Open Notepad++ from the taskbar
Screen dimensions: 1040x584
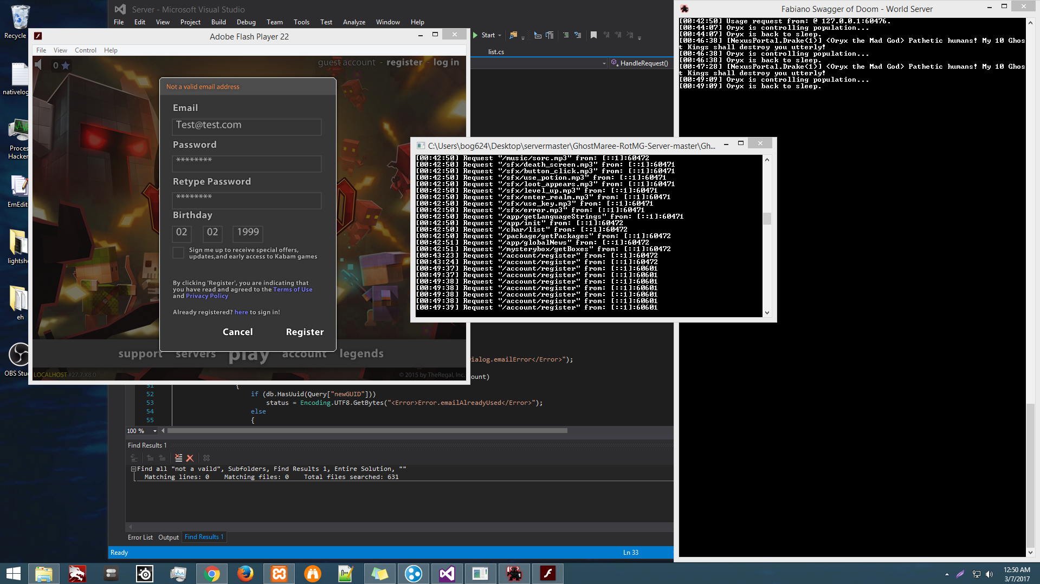tap(346, 573)
